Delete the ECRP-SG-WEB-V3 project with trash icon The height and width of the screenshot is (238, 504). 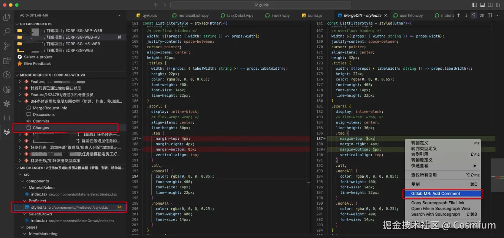pos(120,37)
